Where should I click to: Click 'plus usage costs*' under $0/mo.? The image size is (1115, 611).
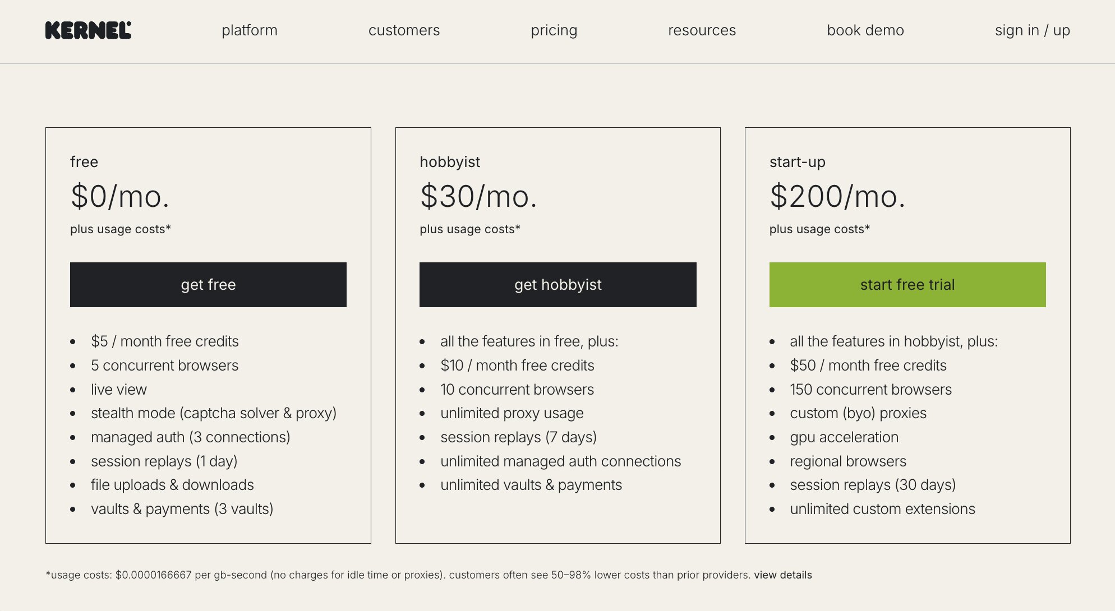(121, 229)
